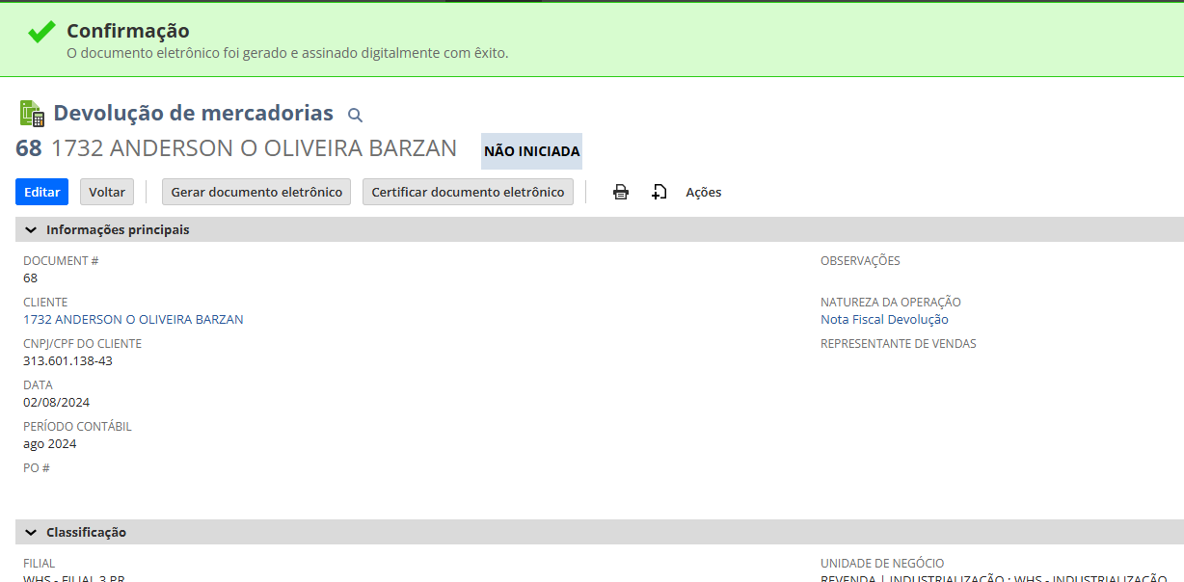
Task: Open the customer link 1732 ANDERSON O OLIVEIRA BARZAN
Action: (133, 320)
